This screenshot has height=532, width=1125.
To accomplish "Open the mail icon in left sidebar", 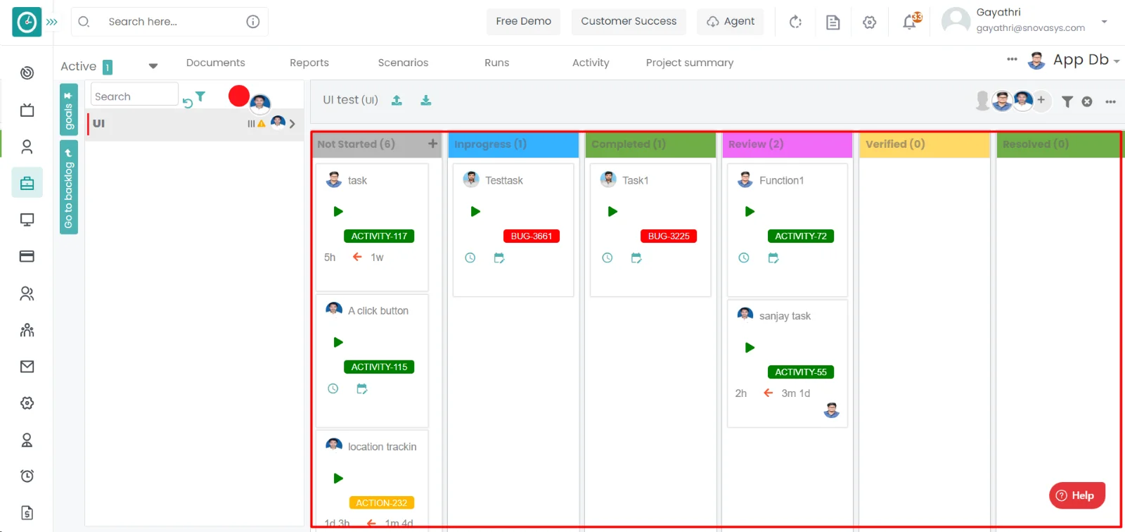I will click(x=27, y=367).
